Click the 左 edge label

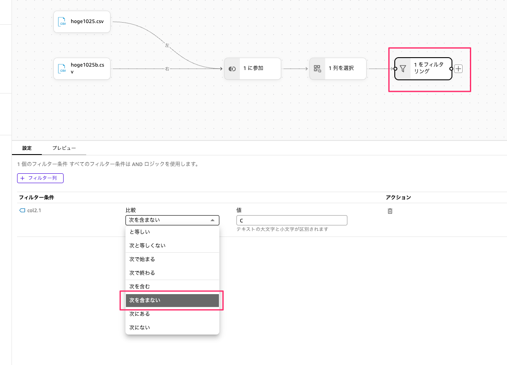point(167,45)
